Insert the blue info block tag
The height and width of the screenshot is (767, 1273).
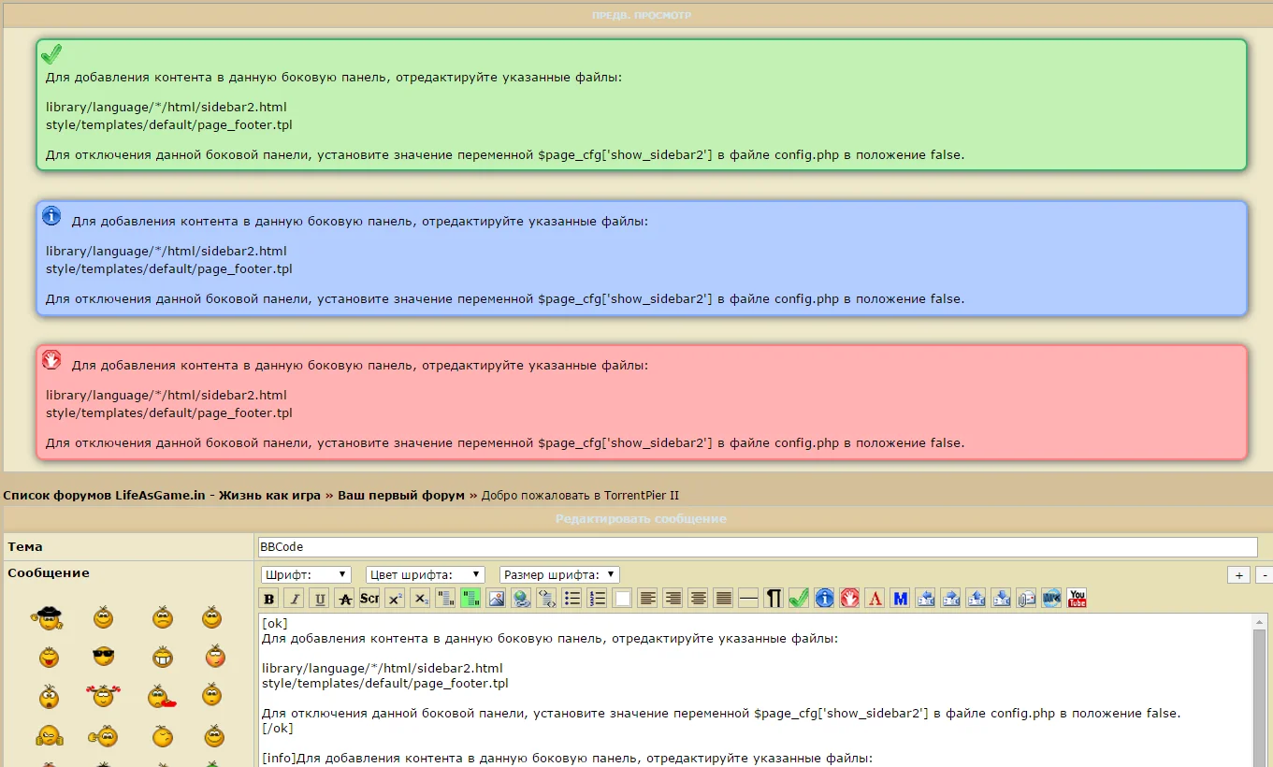[x=824, y=599]
